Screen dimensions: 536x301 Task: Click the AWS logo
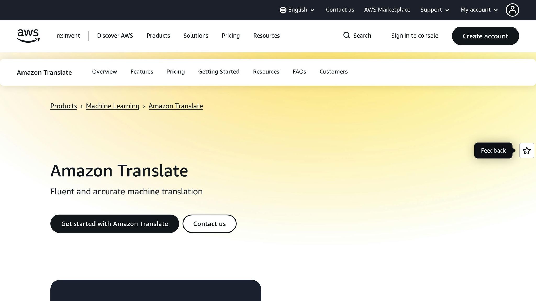(28, 36)
